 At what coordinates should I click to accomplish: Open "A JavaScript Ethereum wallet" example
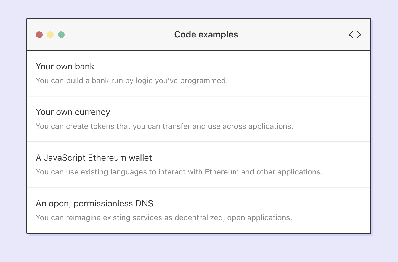tap(94, 158)
